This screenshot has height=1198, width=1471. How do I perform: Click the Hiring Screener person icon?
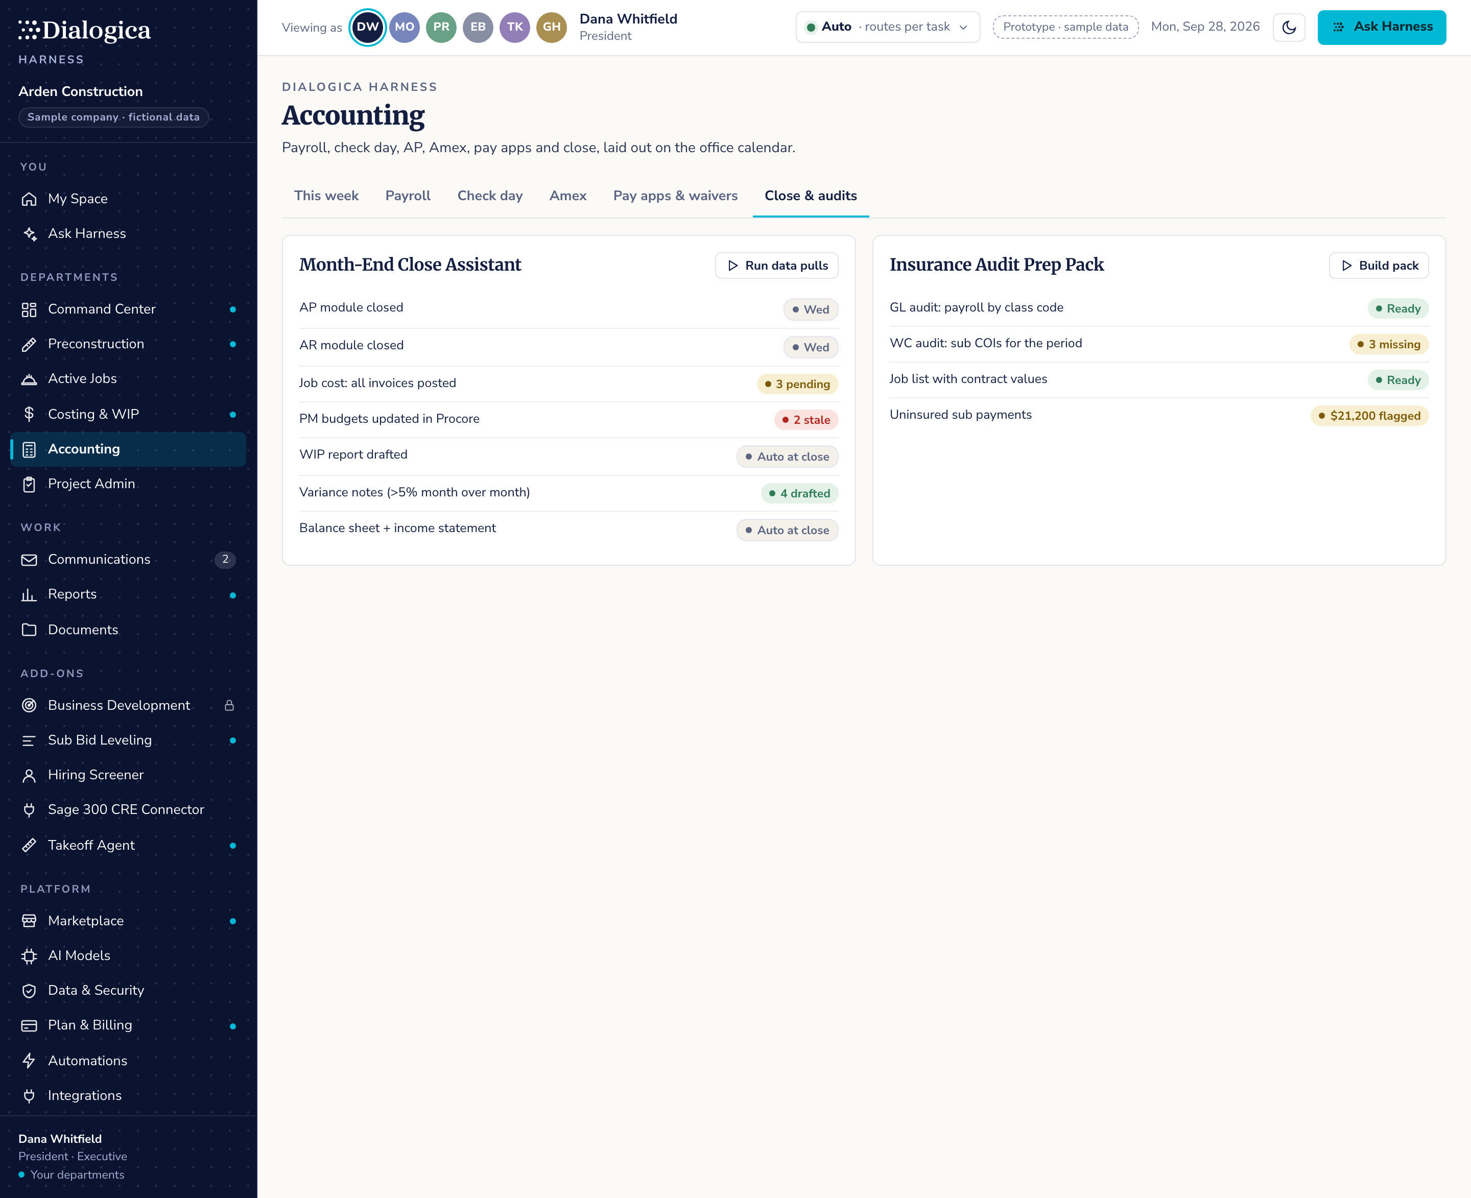point(29,776)
